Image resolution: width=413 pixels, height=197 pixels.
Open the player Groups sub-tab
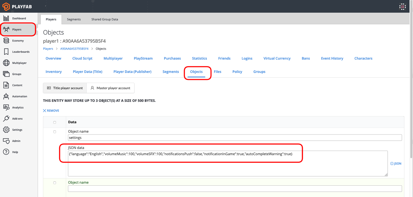tap(259, 72)
